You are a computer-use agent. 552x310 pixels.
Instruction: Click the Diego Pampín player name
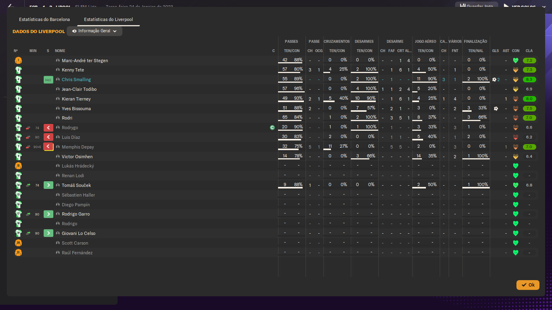pos(76,205)
